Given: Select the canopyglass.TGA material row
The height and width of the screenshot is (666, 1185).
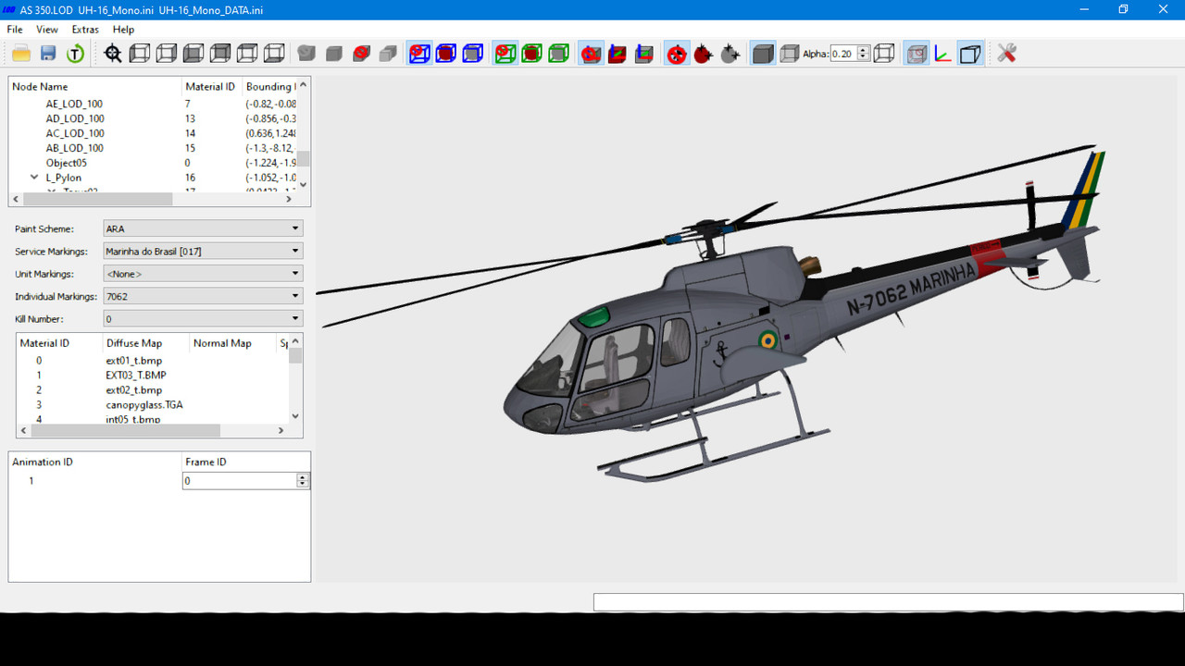Looking at the screenshot, I should point(153,404).
